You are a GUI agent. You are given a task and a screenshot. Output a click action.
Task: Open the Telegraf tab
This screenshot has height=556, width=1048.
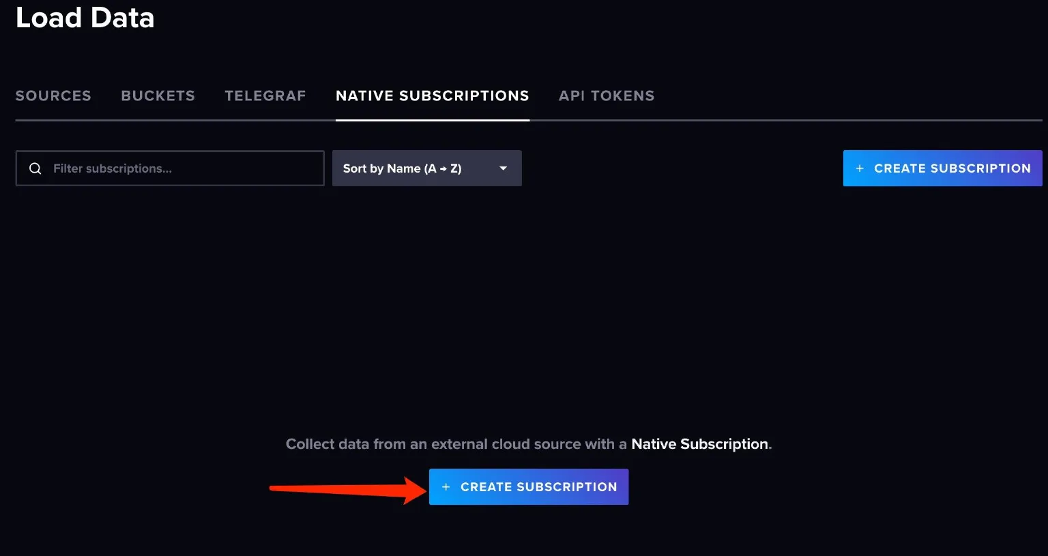(x=265, y=96)
